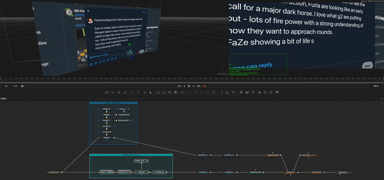Image resolution: width=384 pixels, height=180 pixels.
Task: Click the current frame field showing 40.0
Action: (x=375, y=86)
